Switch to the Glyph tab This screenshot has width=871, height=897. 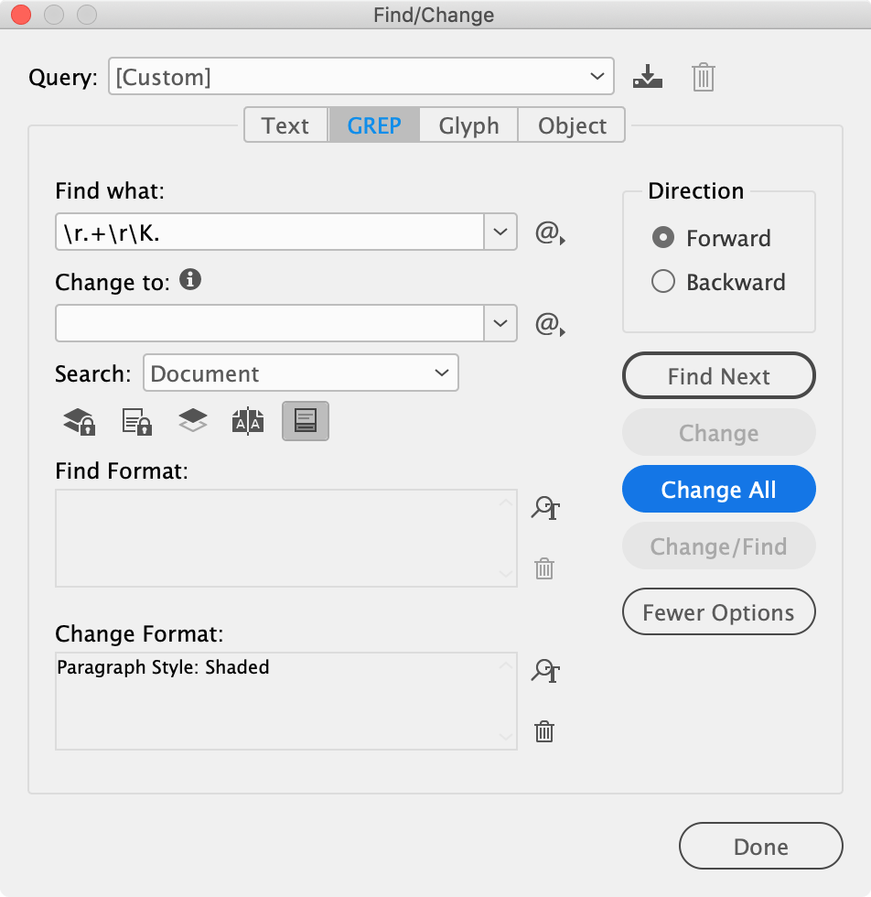(x=468, y=125)
